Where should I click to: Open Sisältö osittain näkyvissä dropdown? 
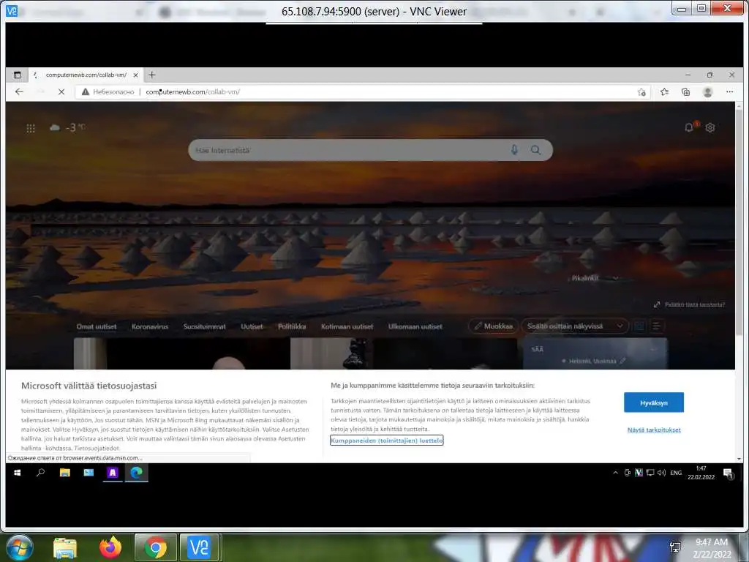click(575, 326)
